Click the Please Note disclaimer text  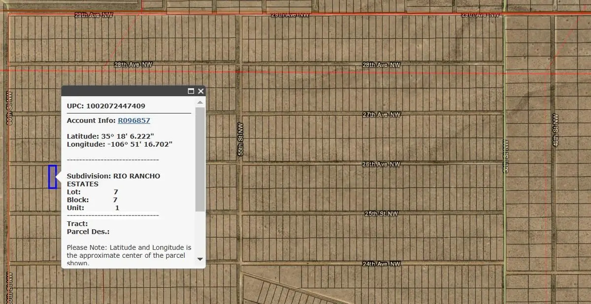point(128,251)
